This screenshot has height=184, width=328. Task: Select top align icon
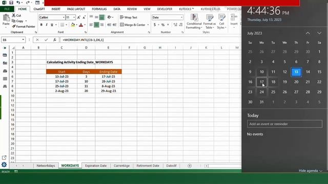[x=91, y=17]
